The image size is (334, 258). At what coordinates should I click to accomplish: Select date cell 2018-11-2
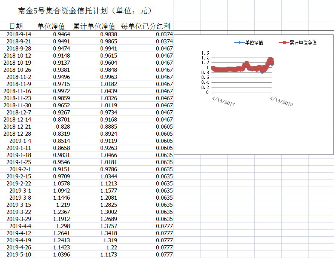coord(16,77)
